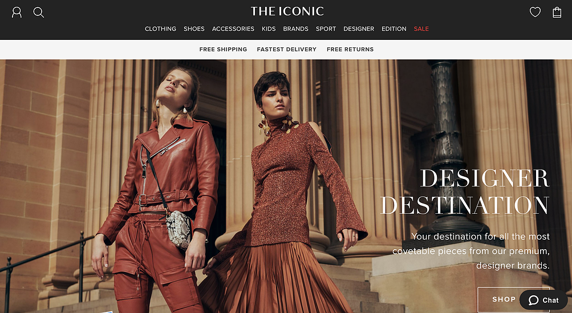Go to the Sport category
Screen dimensions: 572x313
point(326,29)
